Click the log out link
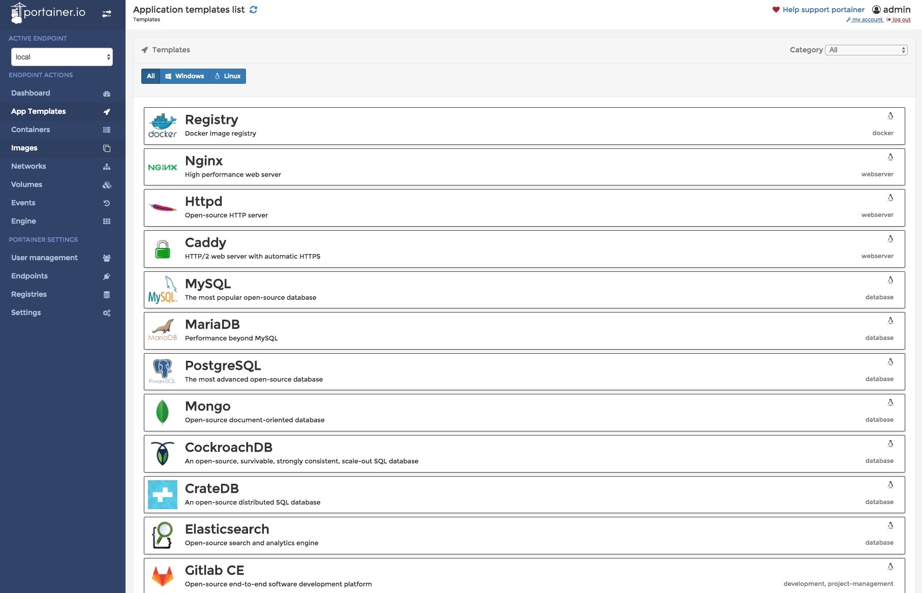922x593 pixels. [901, 20]
